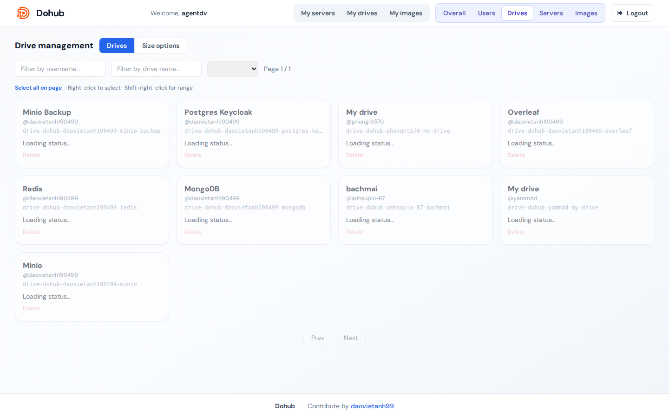Open the empty filter dropdown
The width and height of the screenshot is (669, 418).
click(233, 69)
